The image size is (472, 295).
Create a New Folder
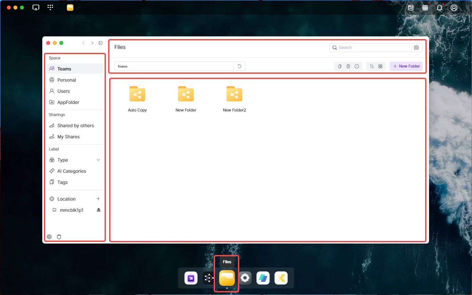coord(406,66)
